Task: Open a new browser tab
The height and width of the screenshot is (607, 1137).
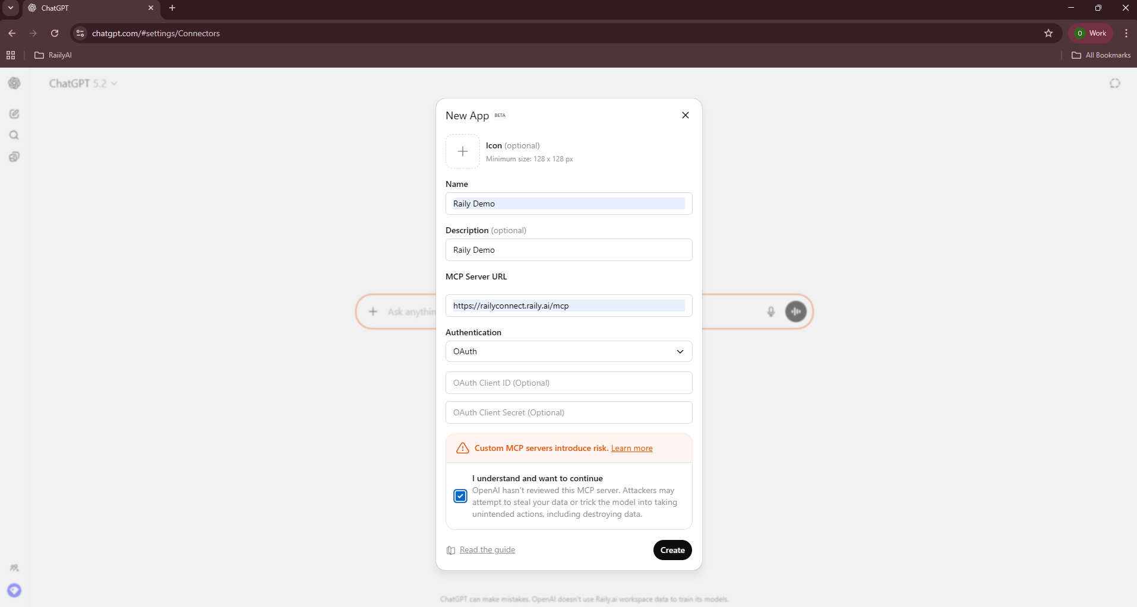Action: pyautogui.click(x=172, y=8)
